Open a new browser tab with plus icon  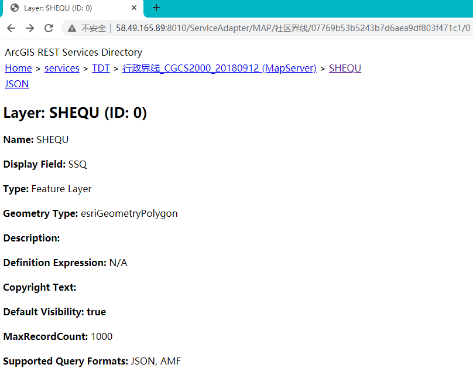point(156,8)
